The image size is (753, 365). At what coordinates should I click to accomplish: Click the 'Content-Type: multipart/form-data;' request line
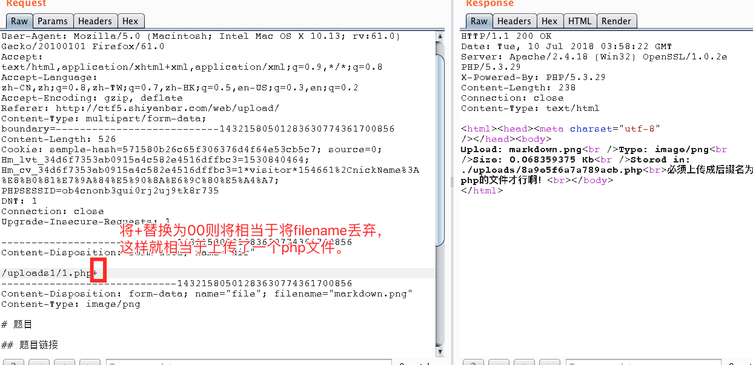[104, 119]
